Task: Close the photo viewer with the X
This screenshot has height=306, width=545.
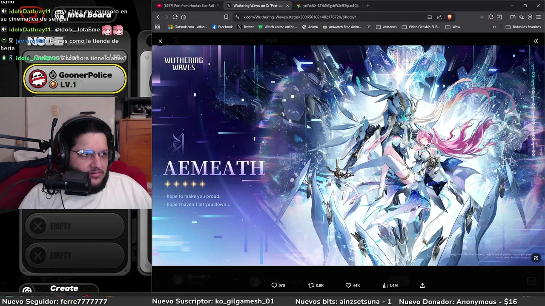Action: [x=160, y=41]
